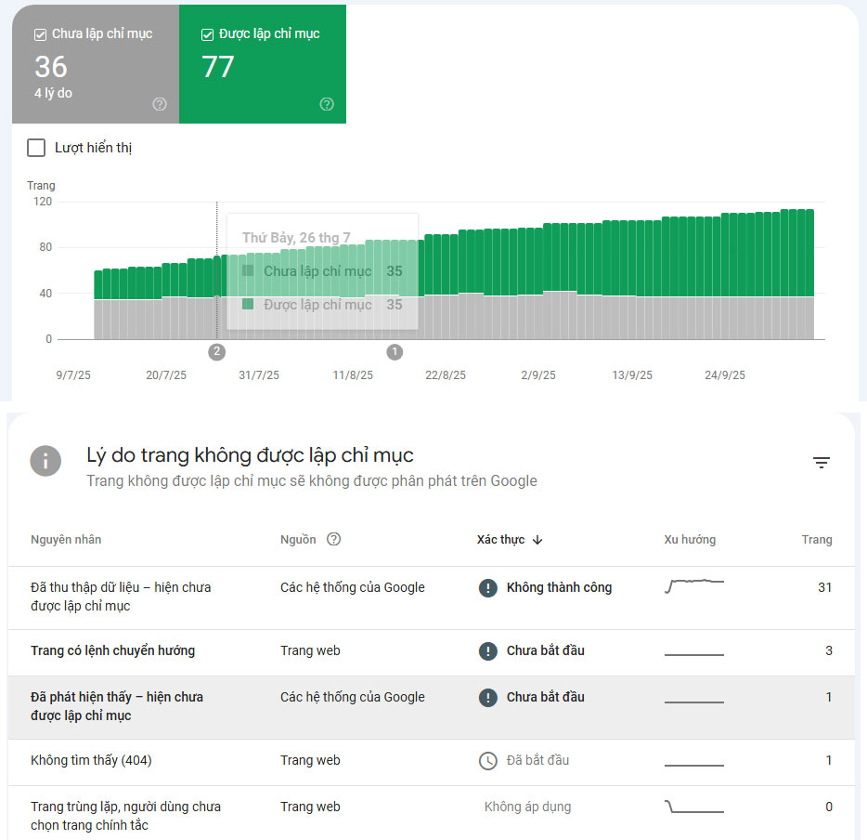This screenshot has height=840, width=867.
Task: Open row Không tìm thấy (404)
Action: coord(91,760)
